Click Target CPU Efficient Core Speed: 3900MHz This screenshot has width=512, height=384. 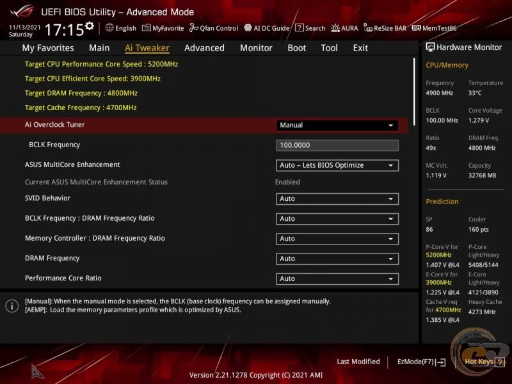tap(92, 79)
